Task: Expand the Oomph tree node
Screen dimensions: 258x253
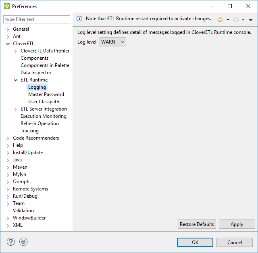Action: pyautogui.click(x=8, y=182)
